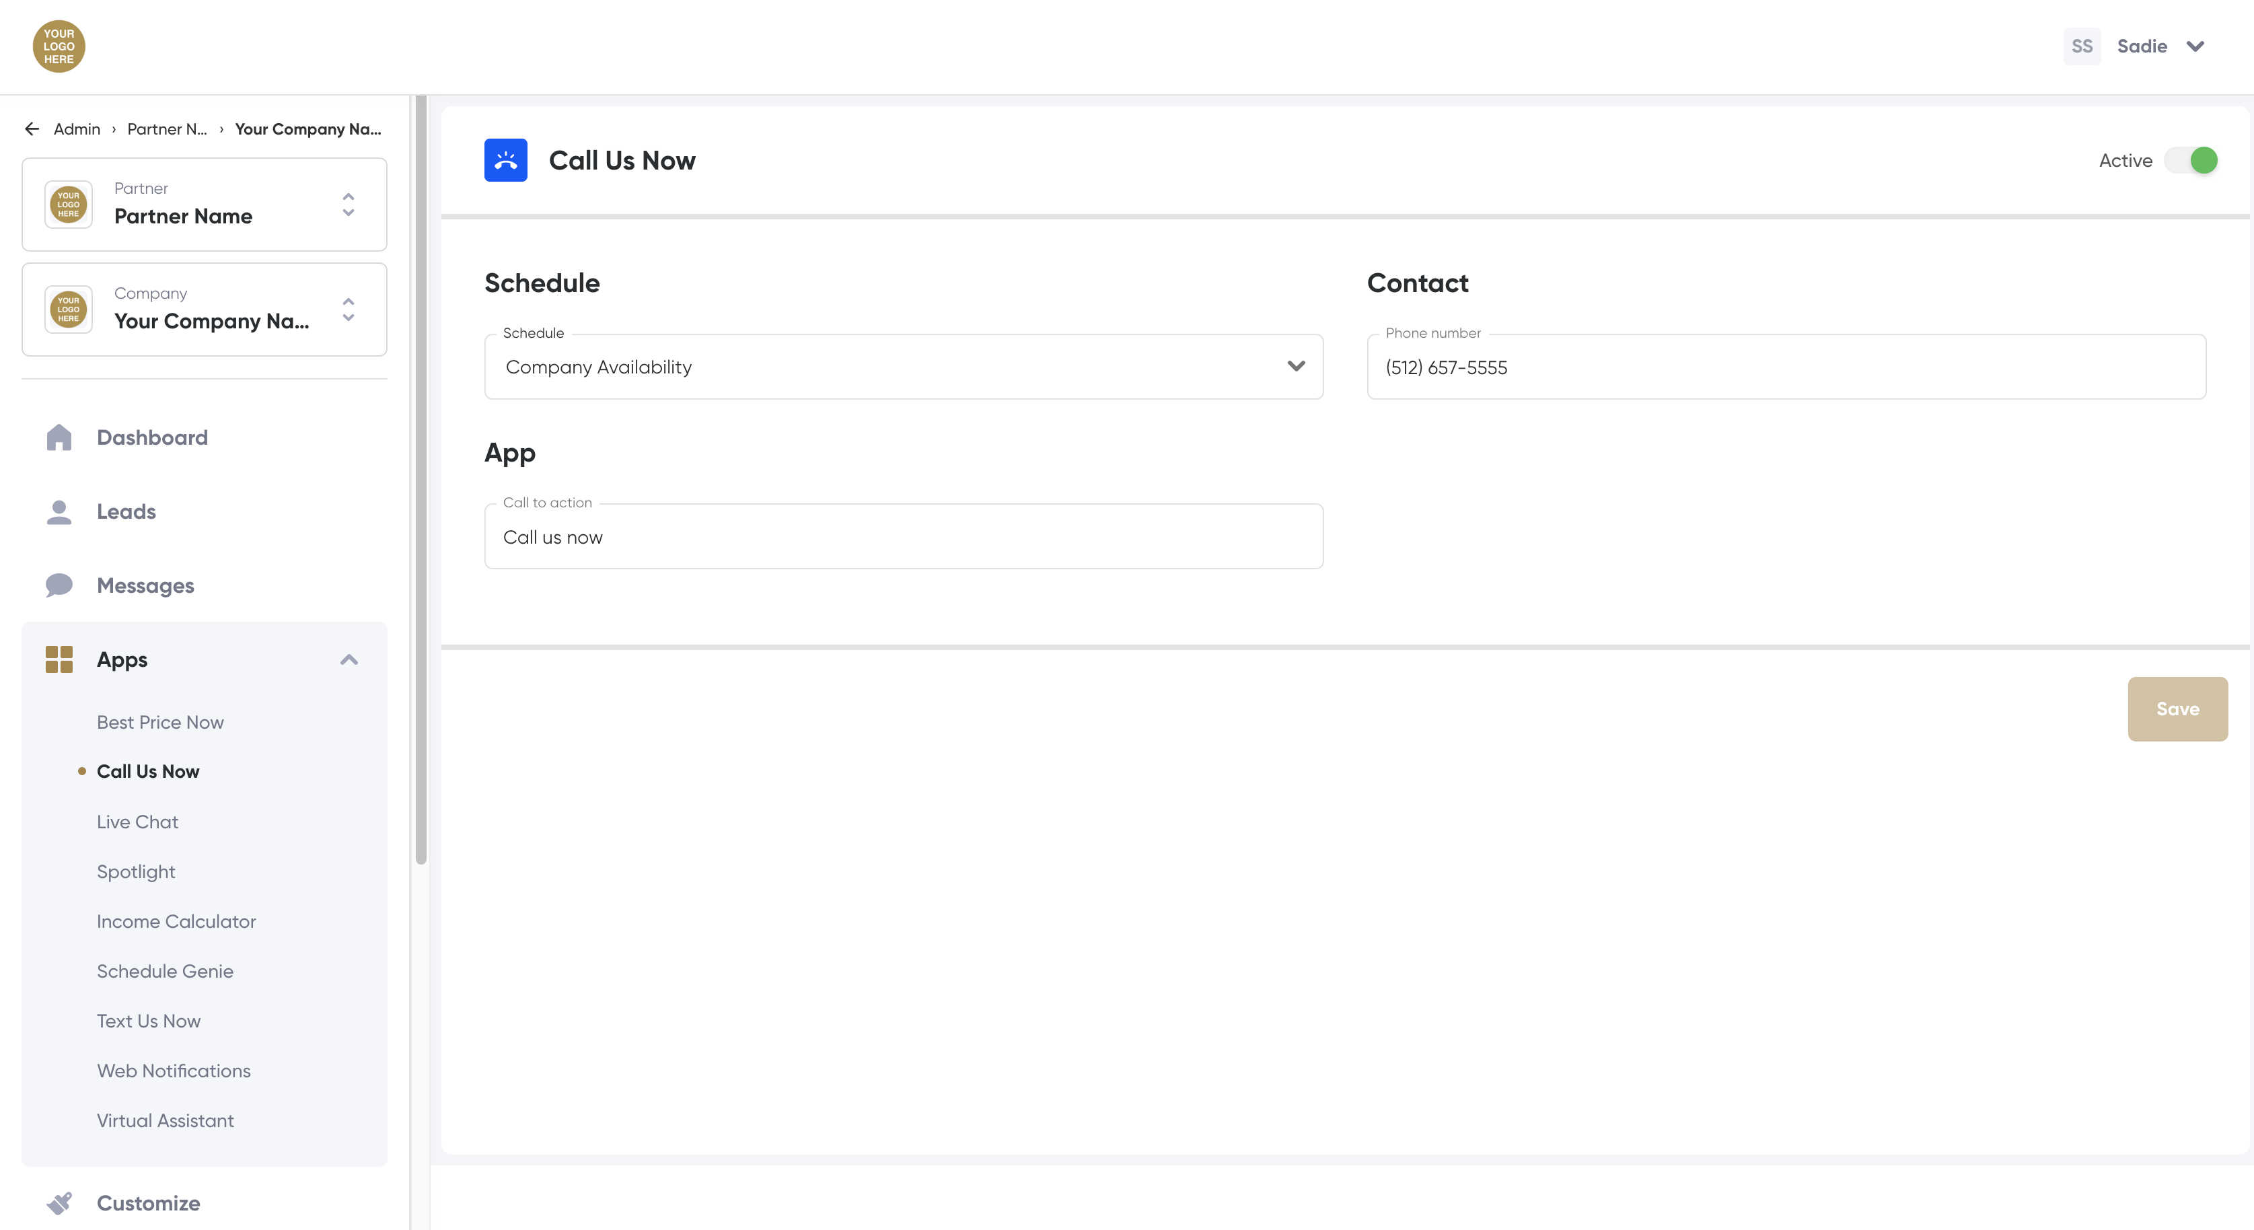Open the Live Chat app page

coord(137,822)
